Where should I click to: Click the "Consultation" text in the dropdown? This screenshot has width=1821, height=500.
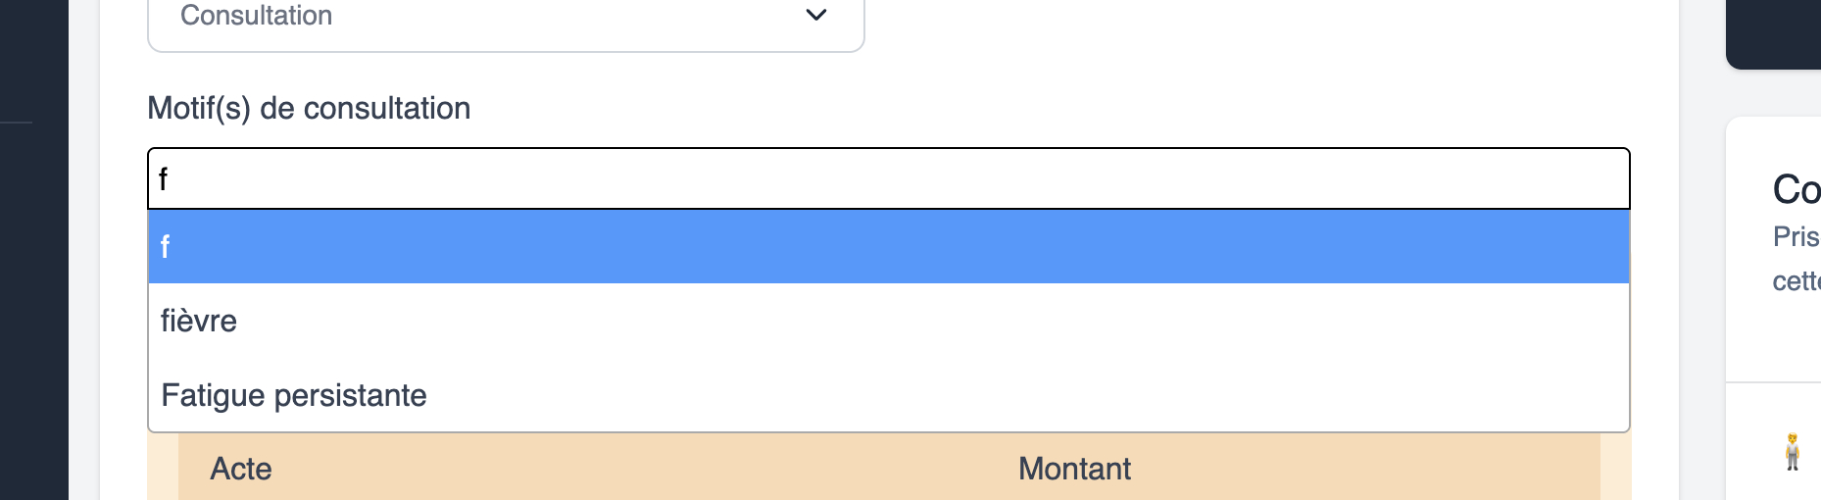(257, 16)
